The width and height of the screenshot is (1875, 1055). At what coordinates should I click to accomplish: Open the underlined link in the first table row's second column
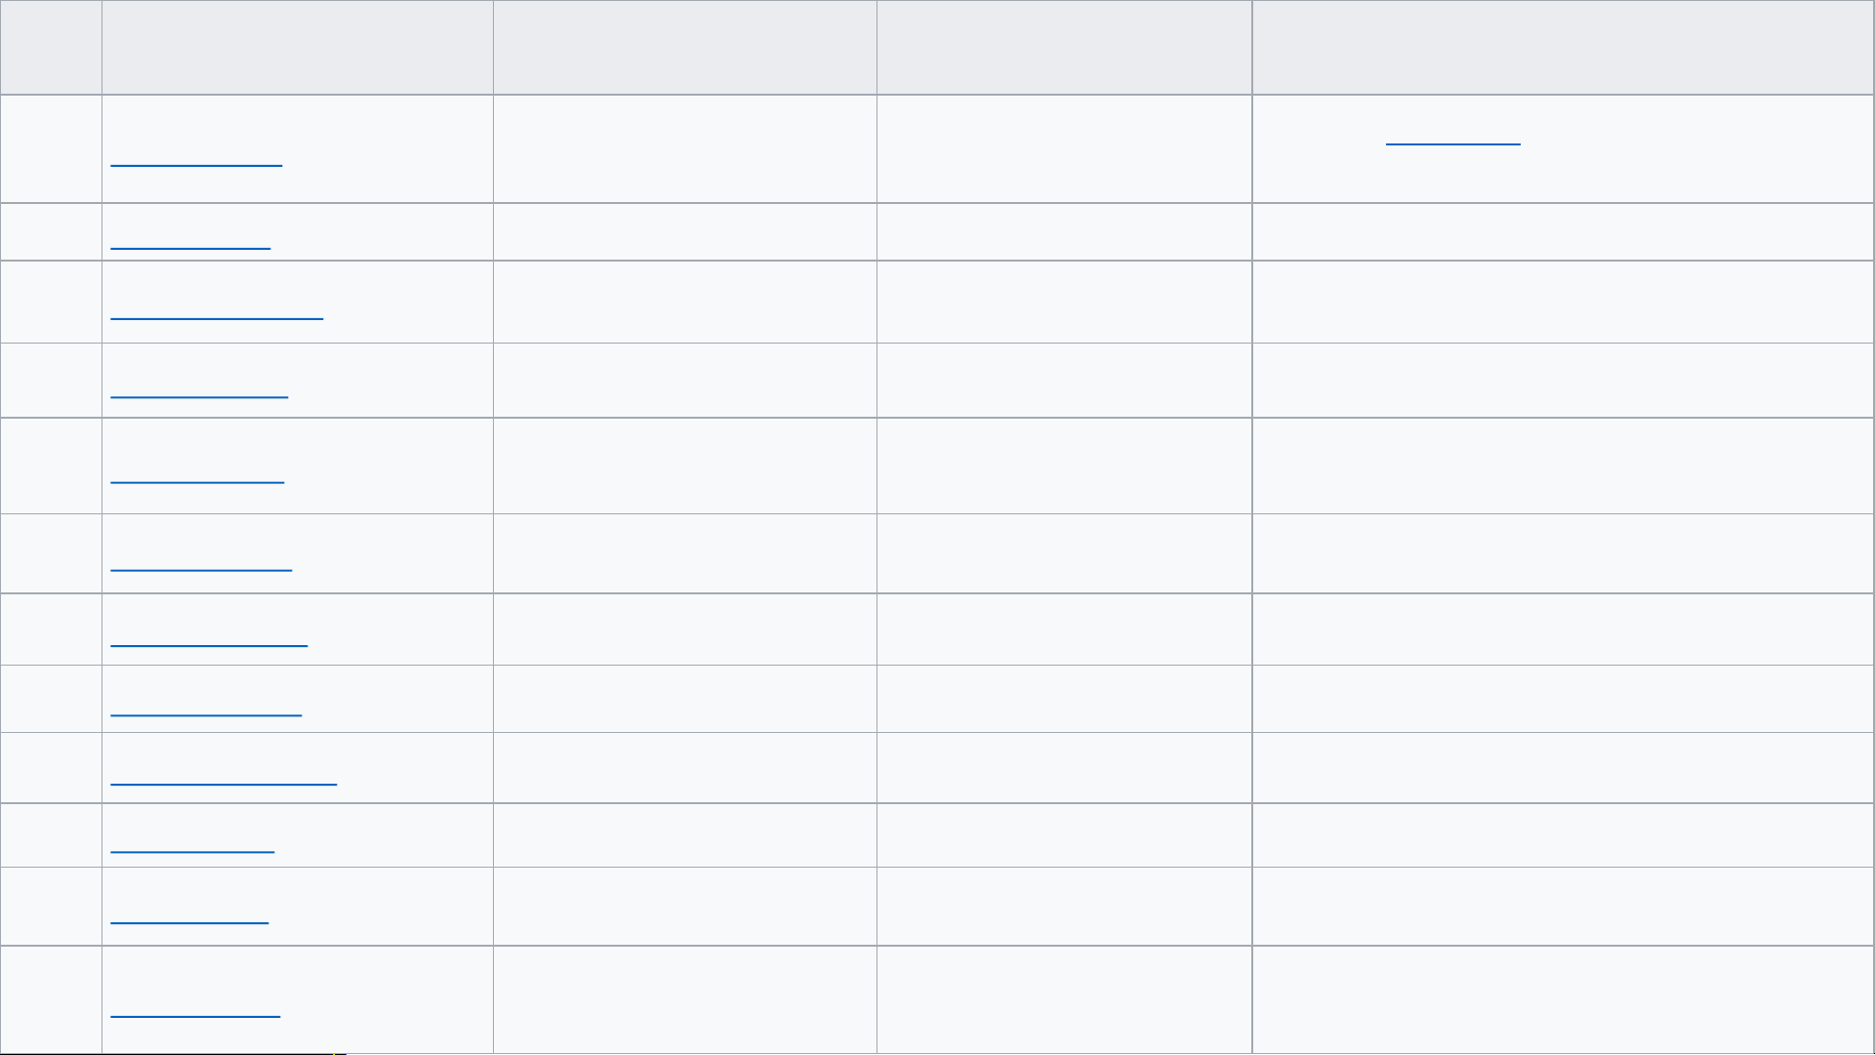pyautogui.click(x=196, y=156)
